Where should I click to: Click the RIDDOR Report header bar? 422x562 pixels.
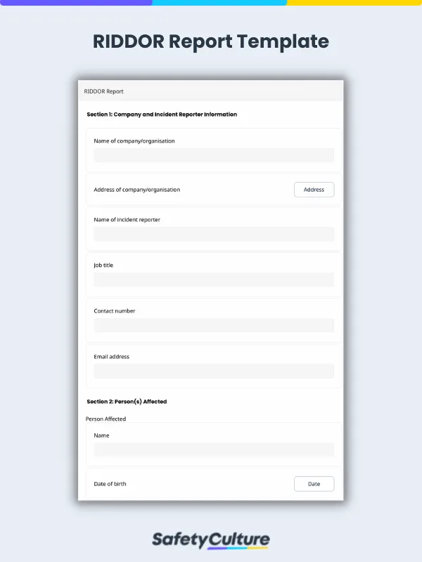tap(210, 91)
